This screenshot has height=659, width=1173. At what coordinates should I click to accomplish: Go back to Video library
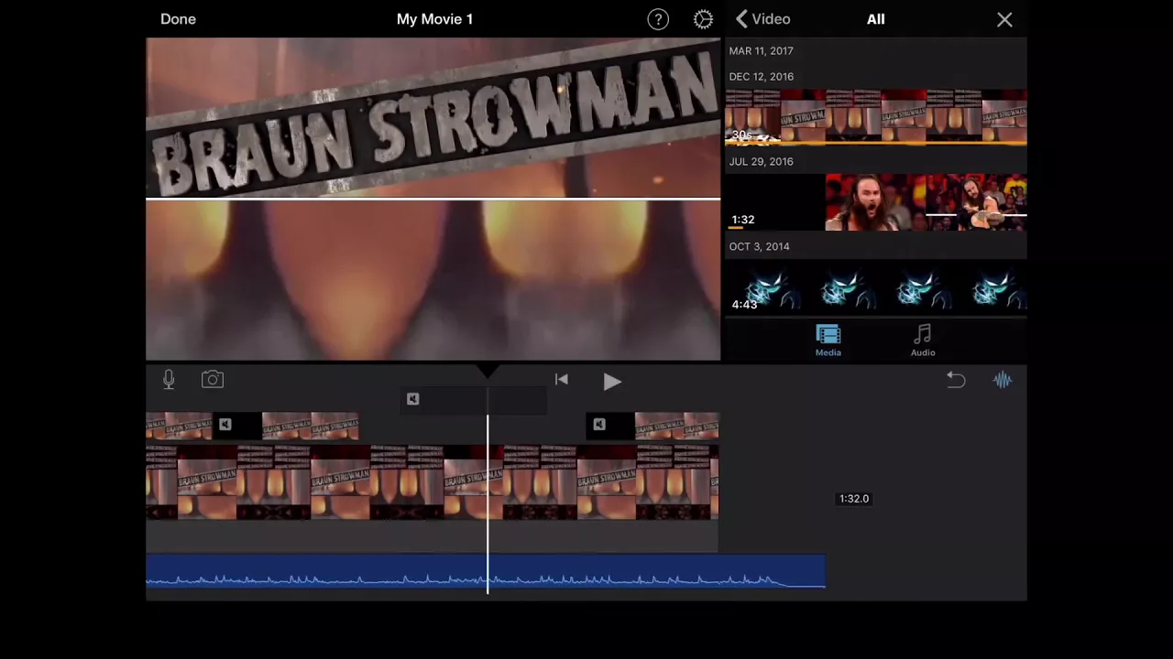762,19
